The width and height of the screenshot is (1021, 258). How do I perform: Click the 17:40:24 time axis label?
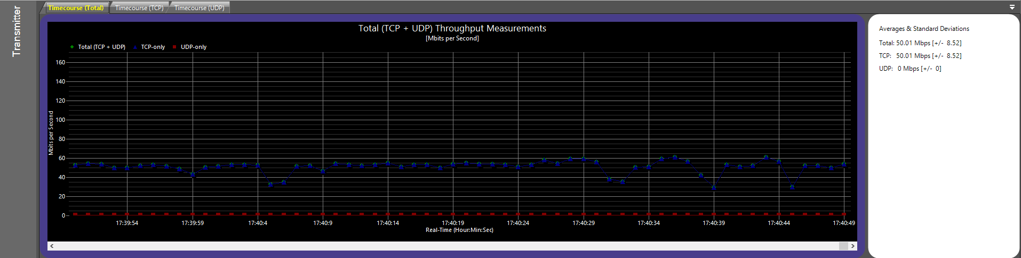tap(518, 223)
